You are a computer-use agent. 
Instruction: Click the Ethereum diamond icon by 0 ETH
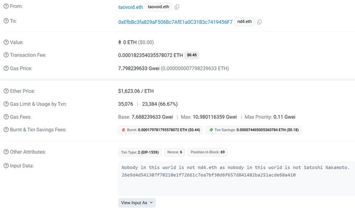click(x=120, y=42)
